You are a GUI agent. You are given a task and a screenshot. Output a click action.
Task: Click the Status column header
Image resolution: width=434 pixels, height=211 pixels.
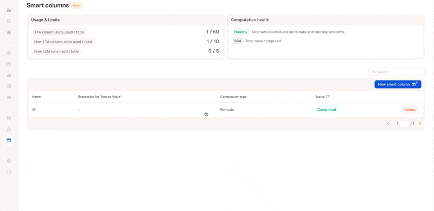(x=320, y=97)
